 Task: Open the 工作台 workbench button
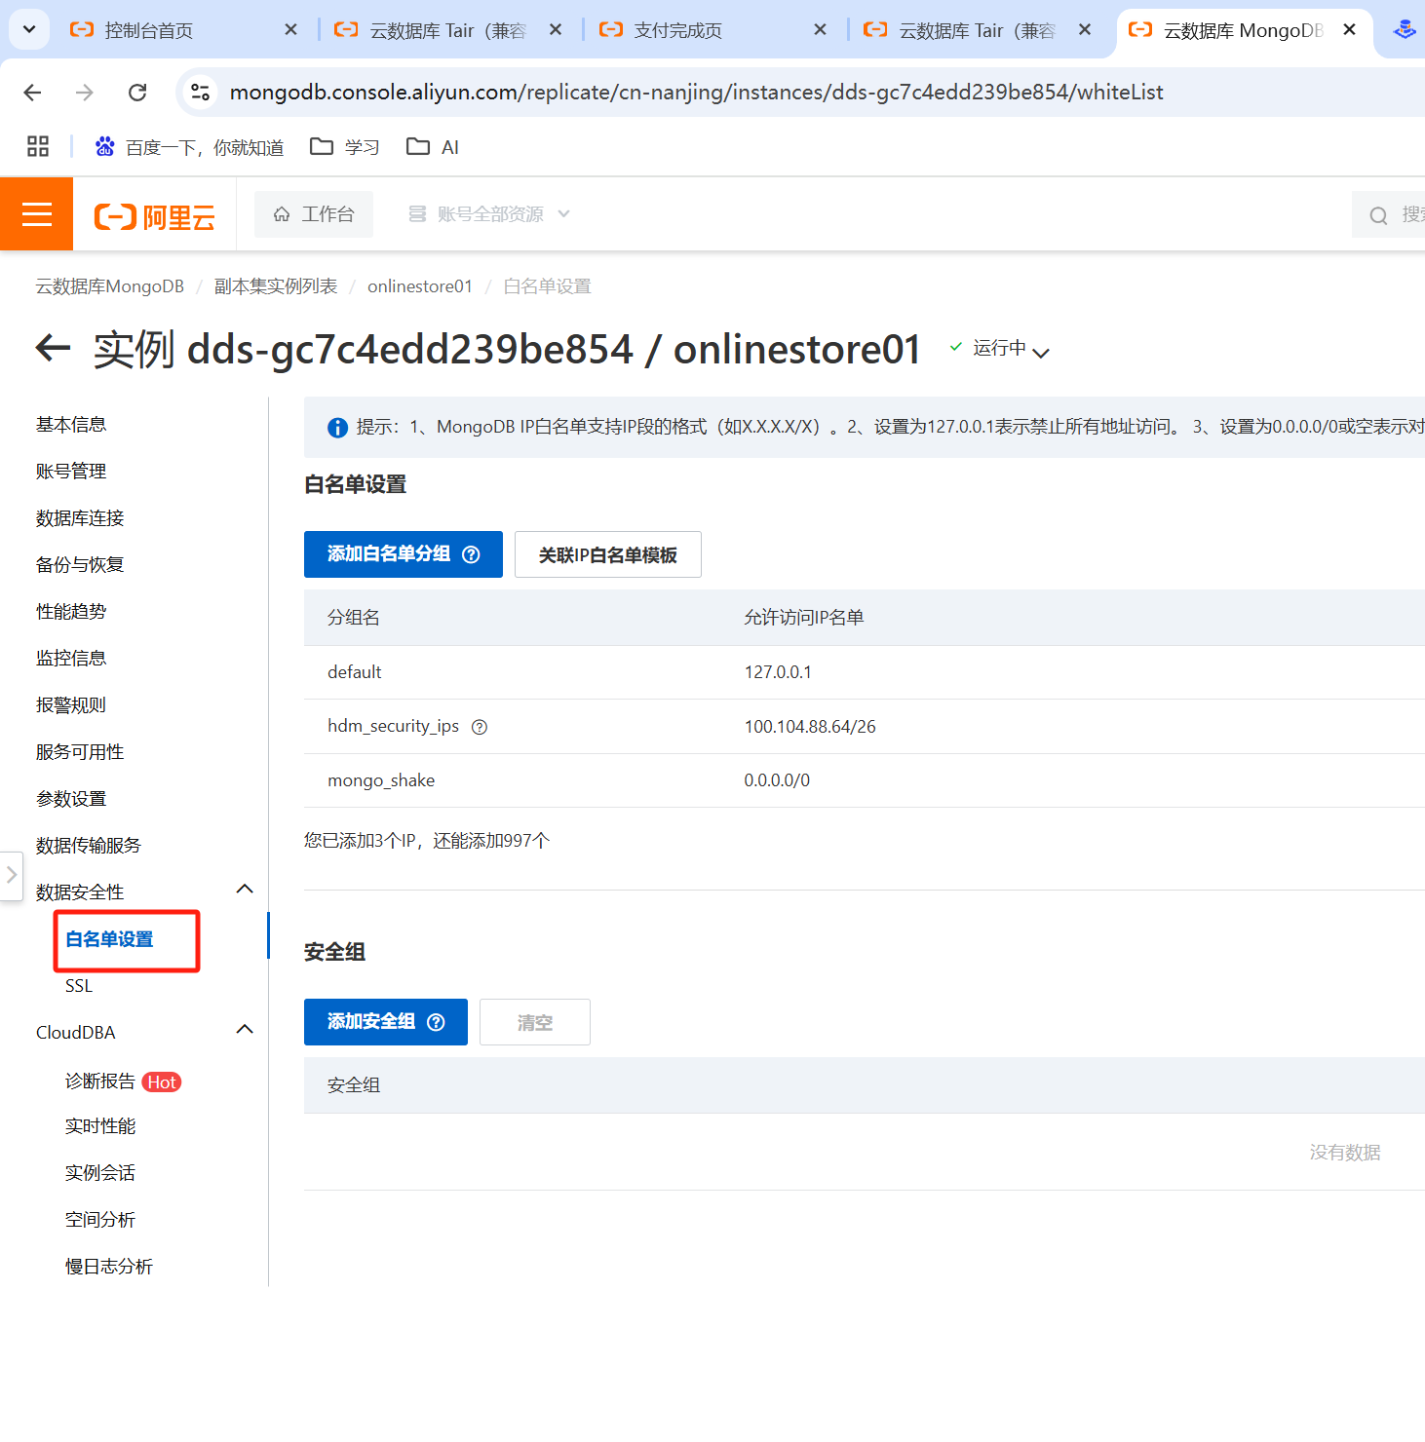(314, 214)
